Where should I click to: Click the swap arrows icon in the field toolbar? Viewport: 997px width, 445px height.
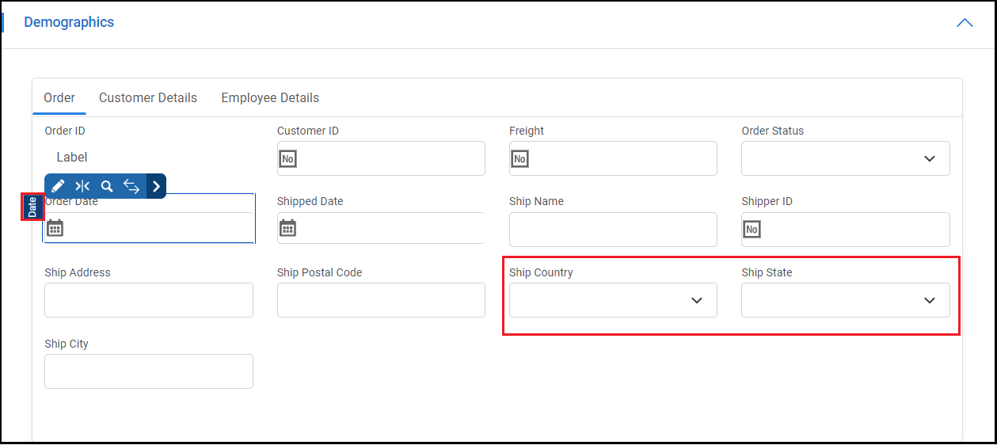(131, 186)
